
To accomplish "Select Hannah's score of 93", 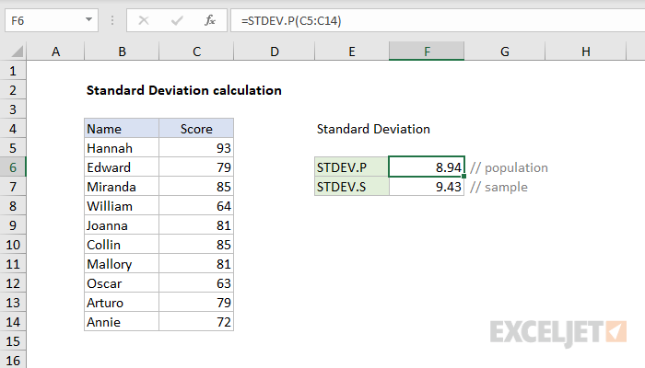I will click(x=196, y=148).
